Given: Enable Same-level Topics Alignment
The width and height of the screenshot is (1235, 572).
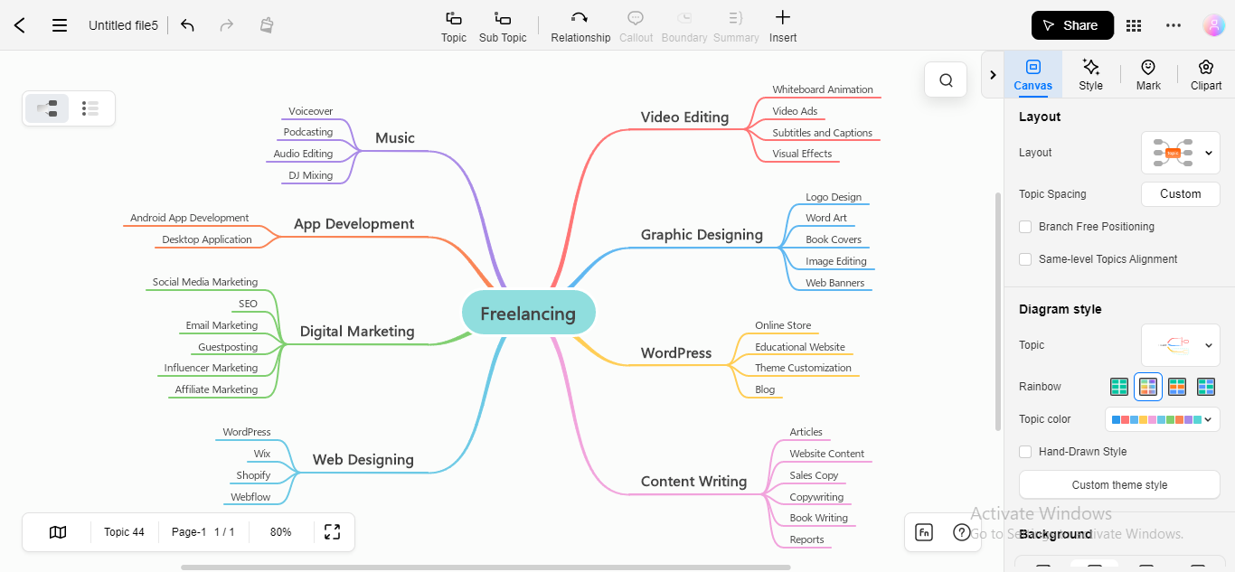Looking at the screenshot, I should 1025,258.
